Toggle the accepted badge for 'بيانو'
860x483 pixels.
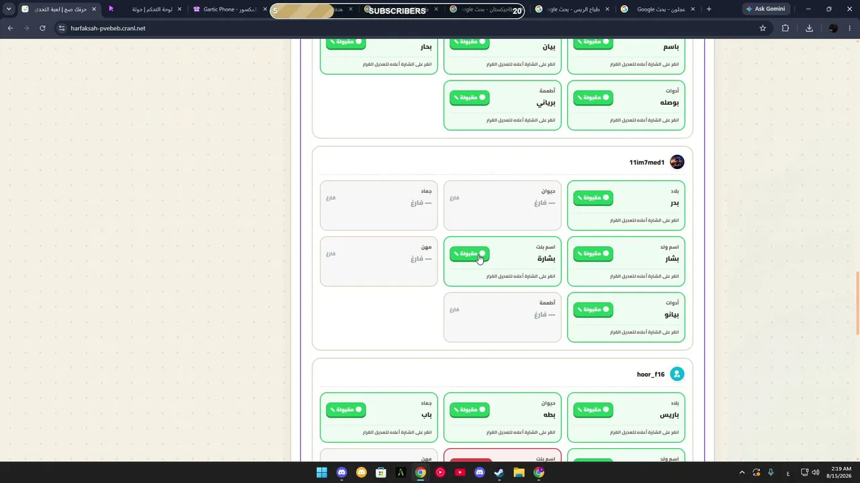[x=593, y=310]
